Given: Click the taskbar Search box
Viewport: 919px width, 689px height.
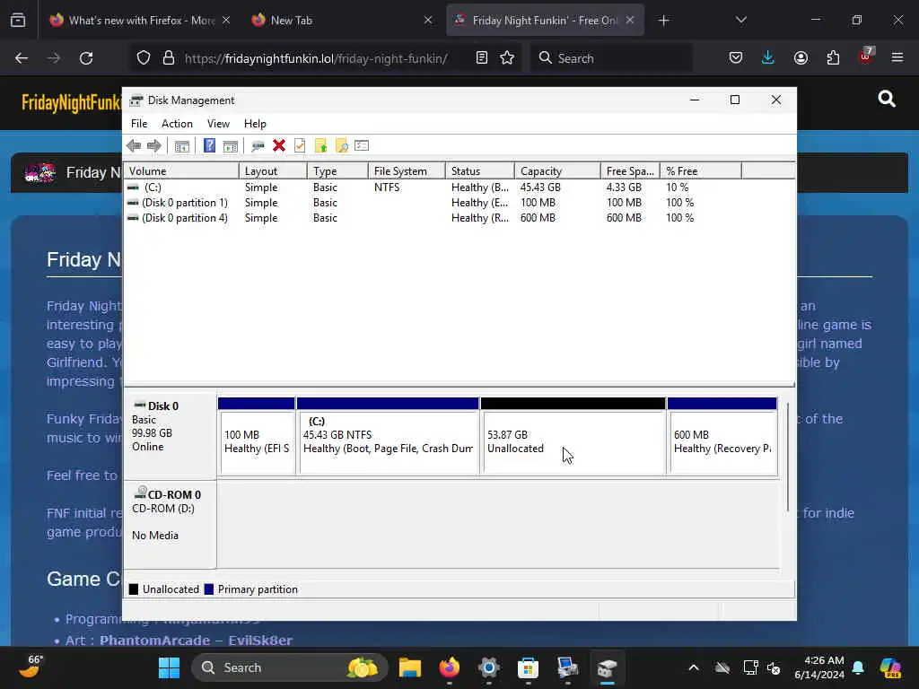Looking at the screenshot, I should click(x=290, y=667).
